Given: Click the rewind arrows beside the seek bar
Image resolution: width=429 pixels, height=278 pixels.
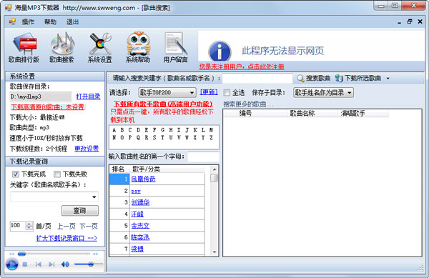Looking at the screenshot, I should point(11,254).
